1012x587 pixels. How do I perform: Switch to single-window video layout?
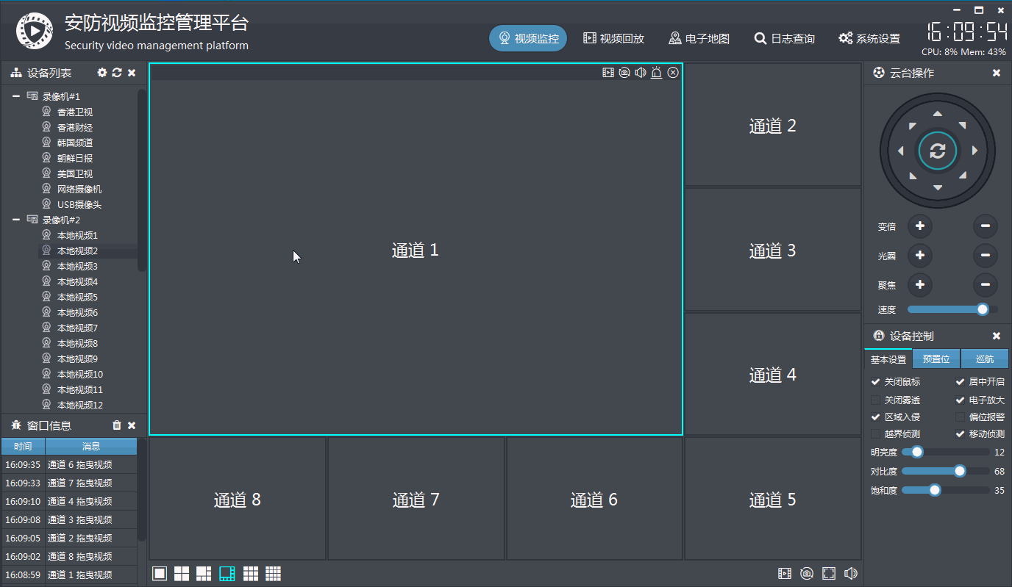click(x=160, y=573)
